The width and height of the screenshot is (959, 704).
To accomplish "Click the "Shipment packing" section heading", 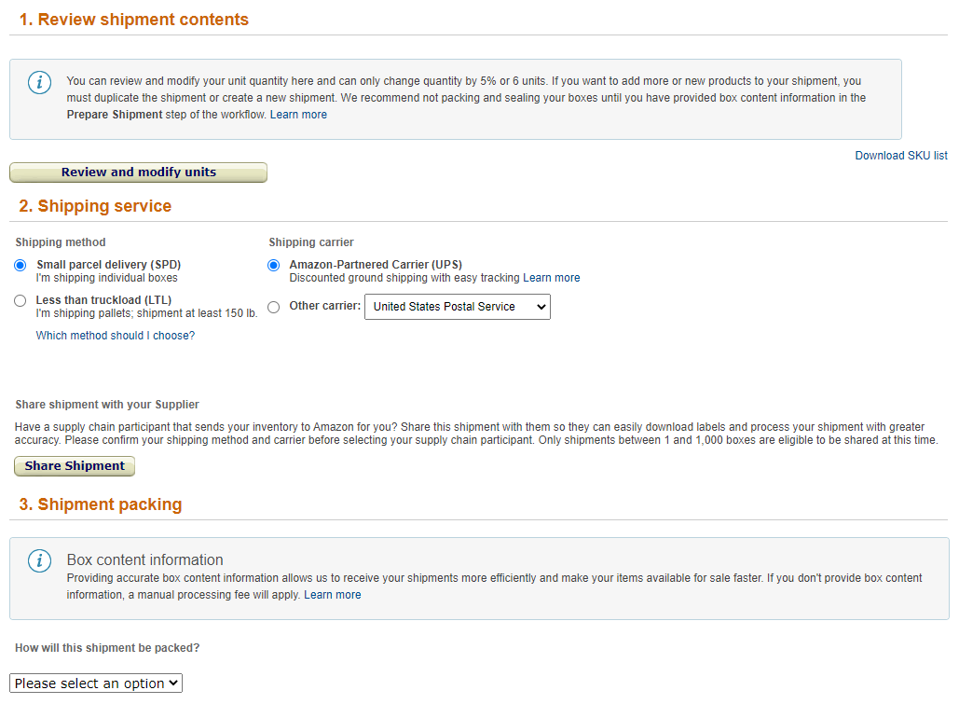I will (x=100, y=504).
